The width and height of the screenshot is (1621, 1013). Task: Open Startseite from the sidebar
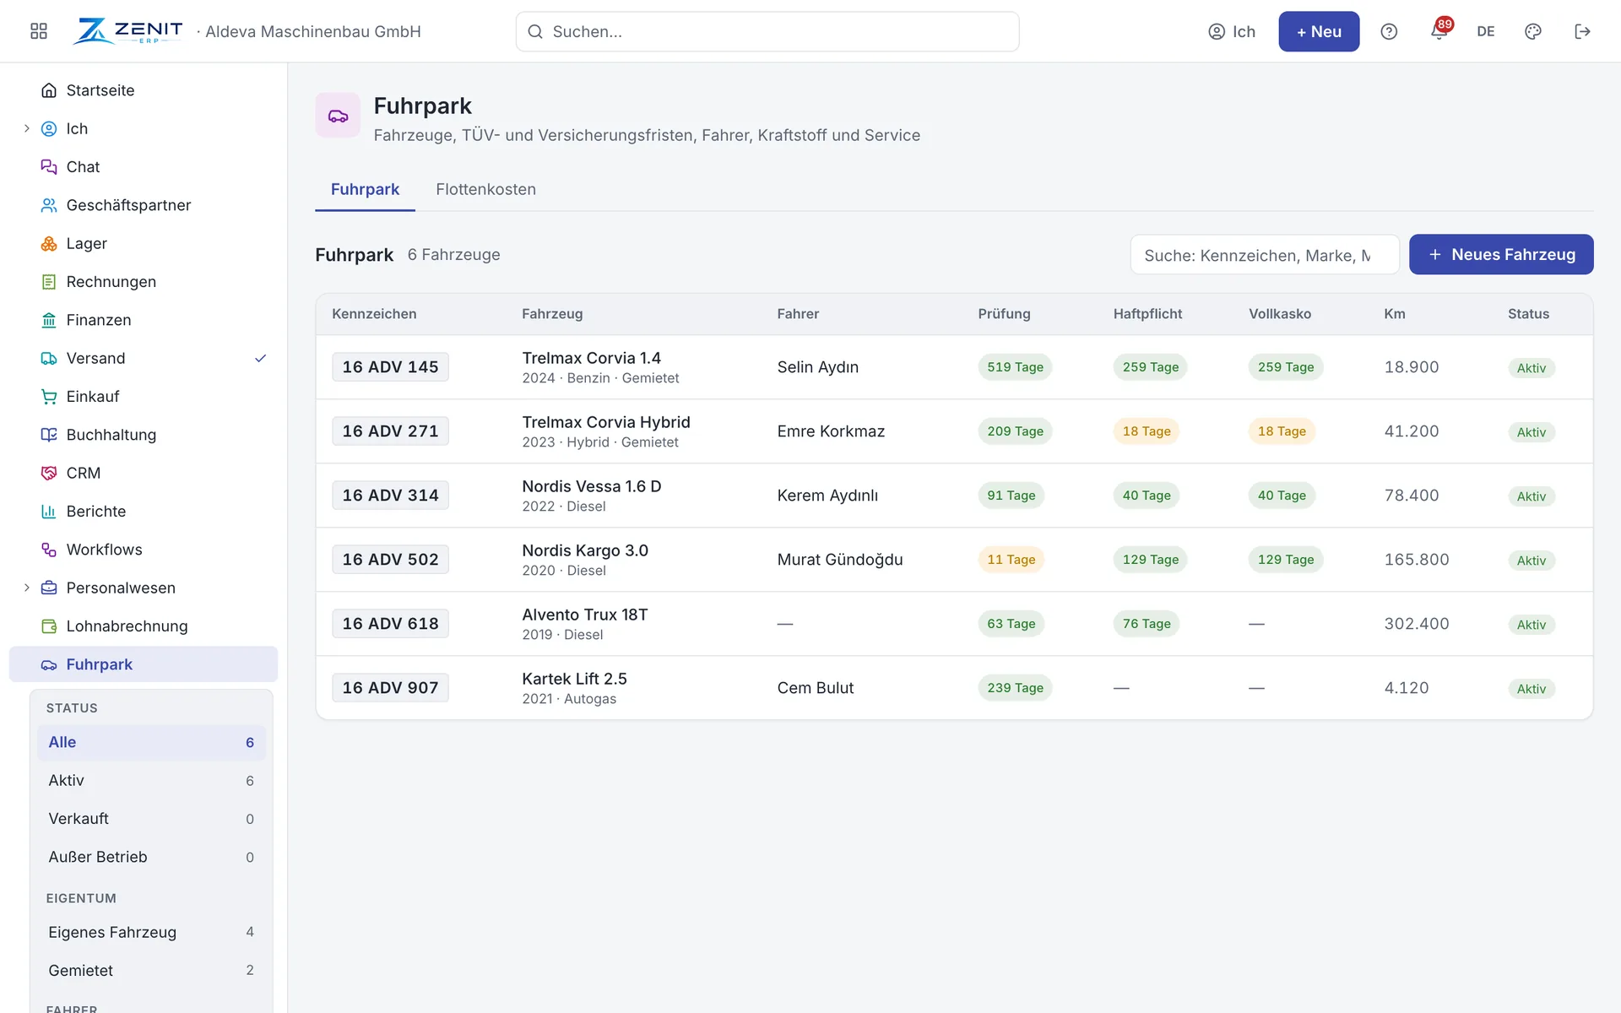coord(144,90)
